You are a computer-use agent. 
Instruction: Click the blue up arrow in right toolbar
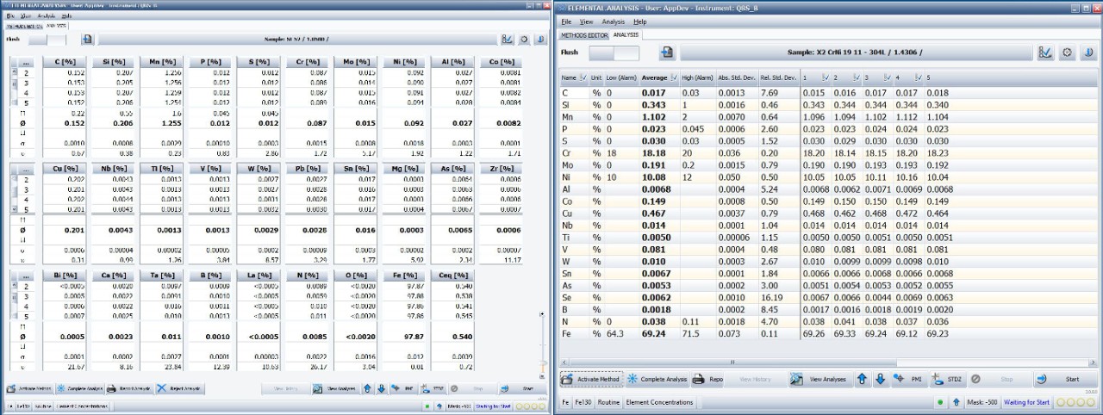click(x=862, y=379)
